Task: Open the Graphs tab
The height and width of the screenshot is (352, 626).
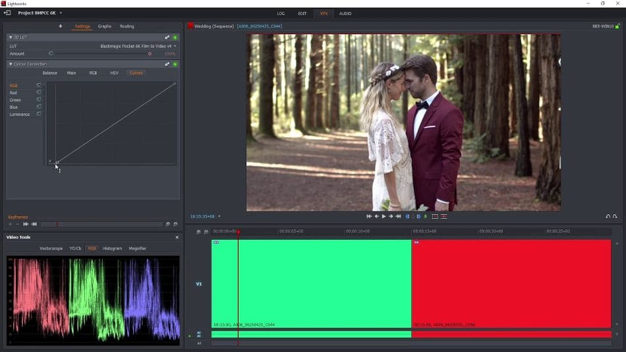Action: (x=105, y=26)
